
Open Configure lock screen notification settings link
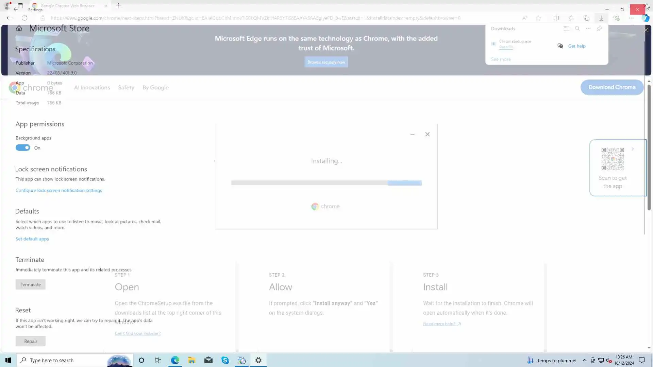click(58, 191)
